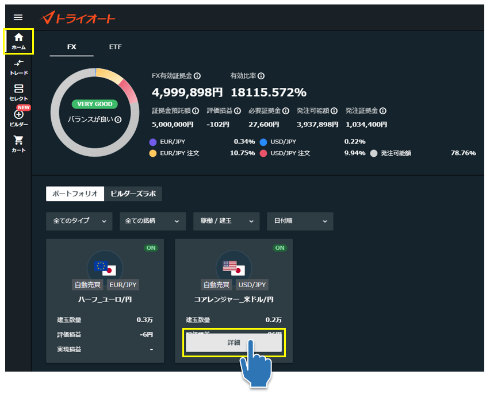Click EUR/JPY flag icon on ハーフ_ユーロ/円 card
The width and height of the screenshot is (490, 394).
click(105, 268)
